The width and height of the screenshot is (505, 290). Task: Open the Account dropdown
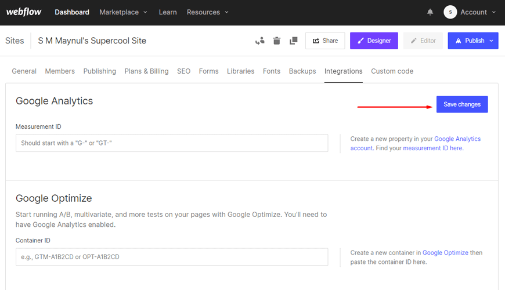pos(478,12)
